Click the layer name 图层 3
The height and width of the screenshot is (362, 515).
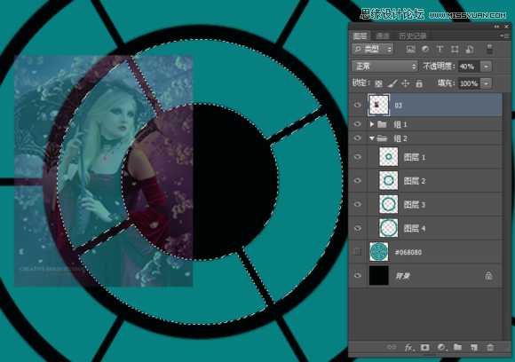pyautogui.click(x=415, y=205)
